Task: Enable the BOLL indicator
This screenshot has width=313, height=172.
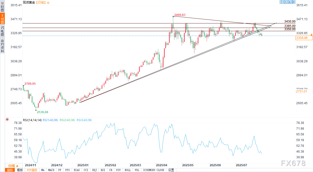Action: [x=128, y=170]
